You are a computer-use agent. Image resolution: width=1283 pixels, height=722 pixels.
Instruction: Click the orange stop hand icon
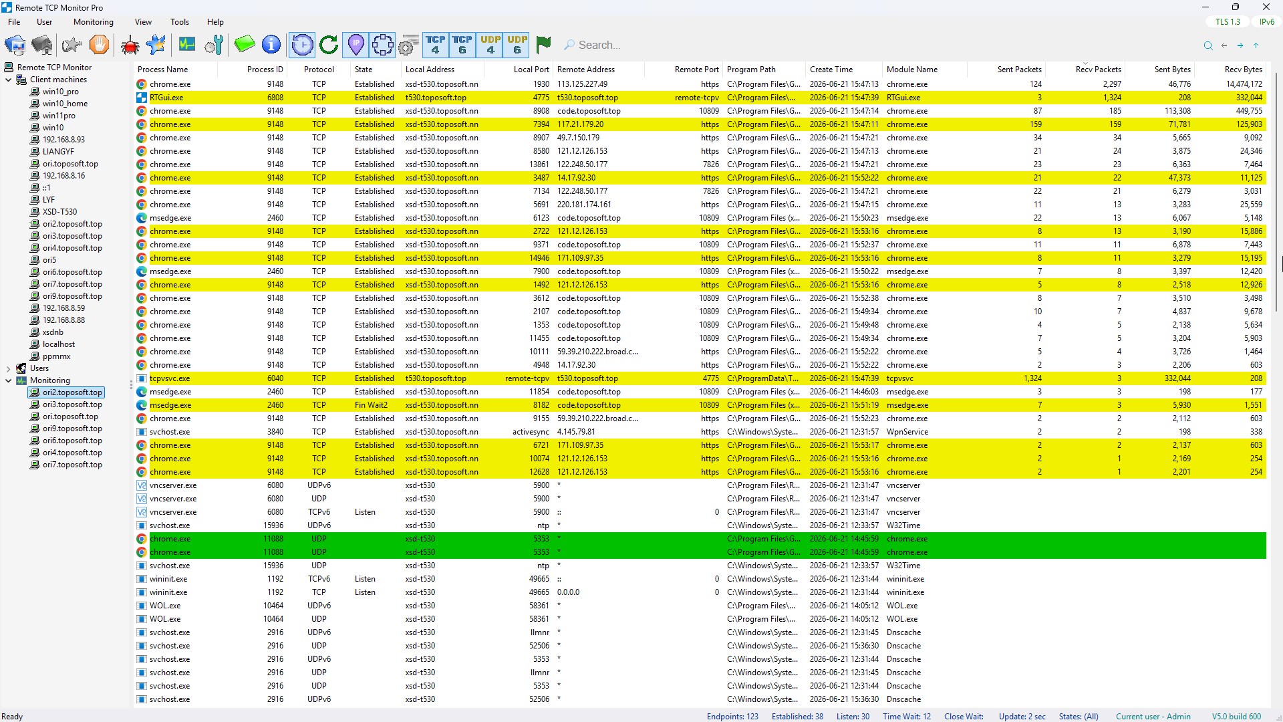99,45
